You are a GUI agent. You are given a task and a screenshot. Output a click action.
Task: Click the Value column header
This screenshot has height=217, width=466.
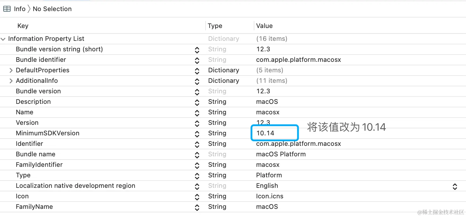coord(264,26)
